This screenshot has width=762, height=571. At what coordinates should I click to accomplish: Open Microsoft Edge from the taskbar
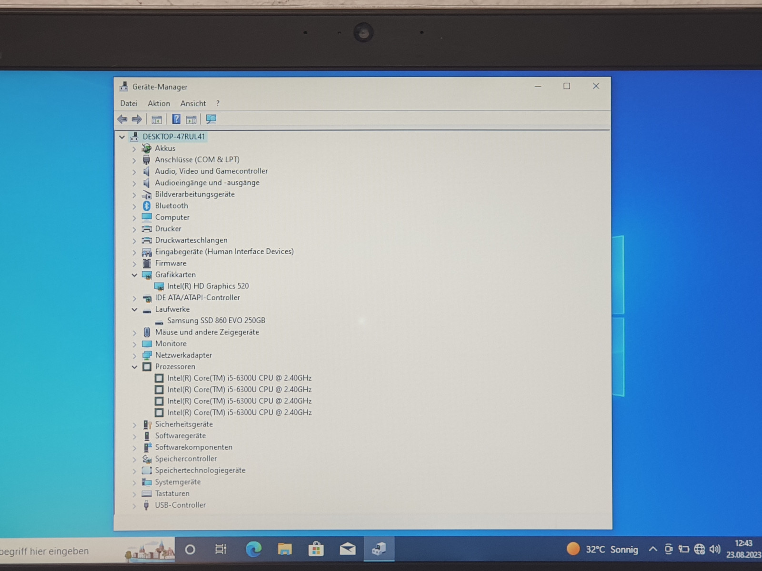click(x=253, y=550)
